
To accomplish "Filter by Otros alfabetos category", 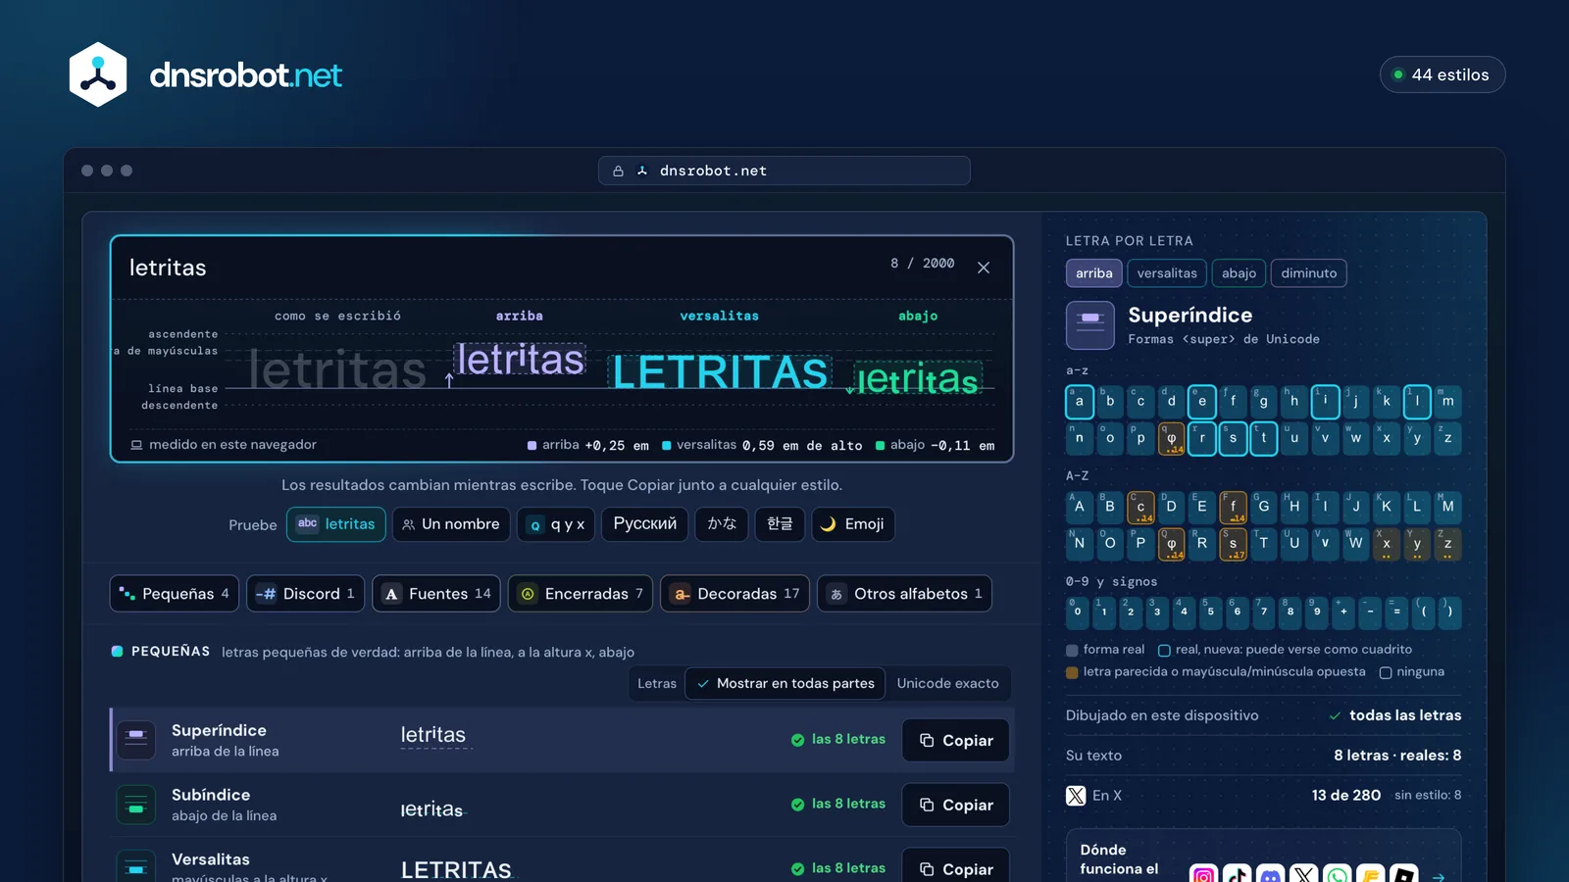I will 905,593.
